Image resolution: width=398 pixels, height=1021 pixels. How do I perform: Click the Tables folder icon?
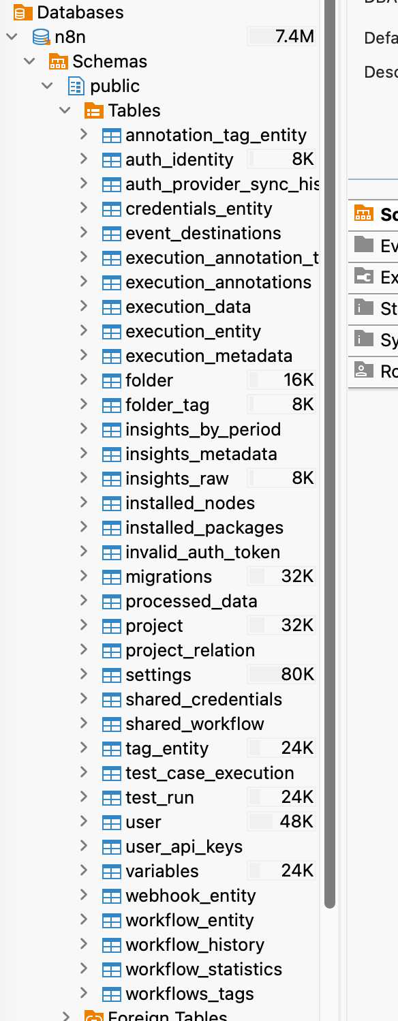tap(94, 110)
